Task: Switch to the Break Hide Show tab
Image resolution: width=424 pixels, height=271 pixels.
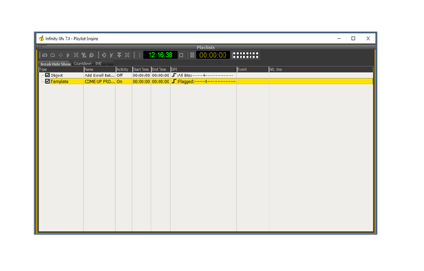Action: (55, 64)
